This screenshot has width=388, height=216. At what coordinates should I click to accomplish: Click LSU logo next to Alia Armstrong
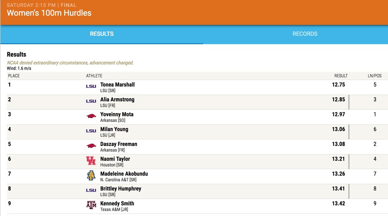pos(91,101)
